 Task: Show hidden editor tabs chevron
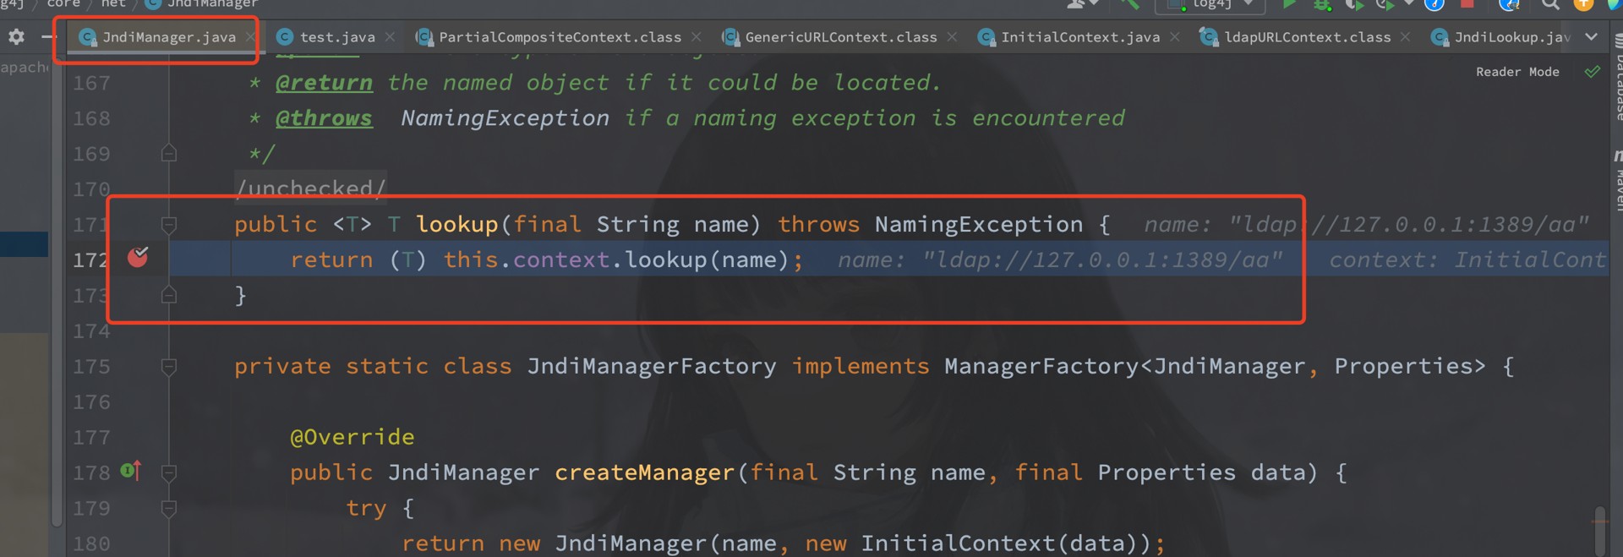coord(1592,37)
